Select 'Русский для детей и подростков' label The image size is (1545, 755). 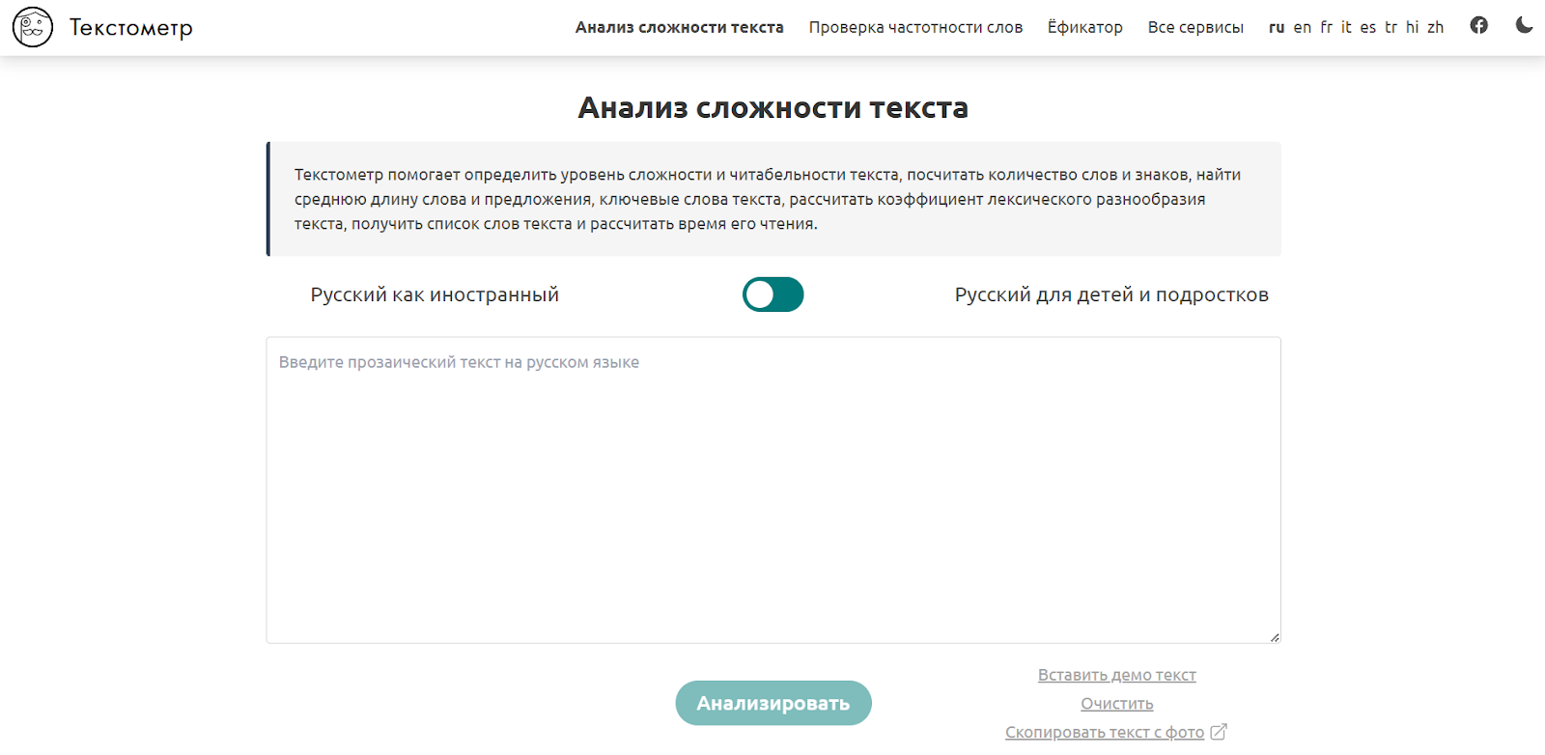click(1110, 295)
